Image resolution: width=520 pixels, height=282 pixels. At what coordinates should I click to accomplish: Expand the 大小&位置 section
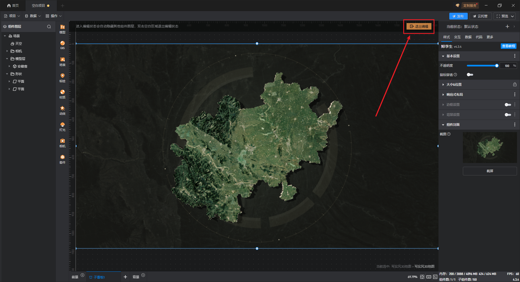(x=454, y=85)
